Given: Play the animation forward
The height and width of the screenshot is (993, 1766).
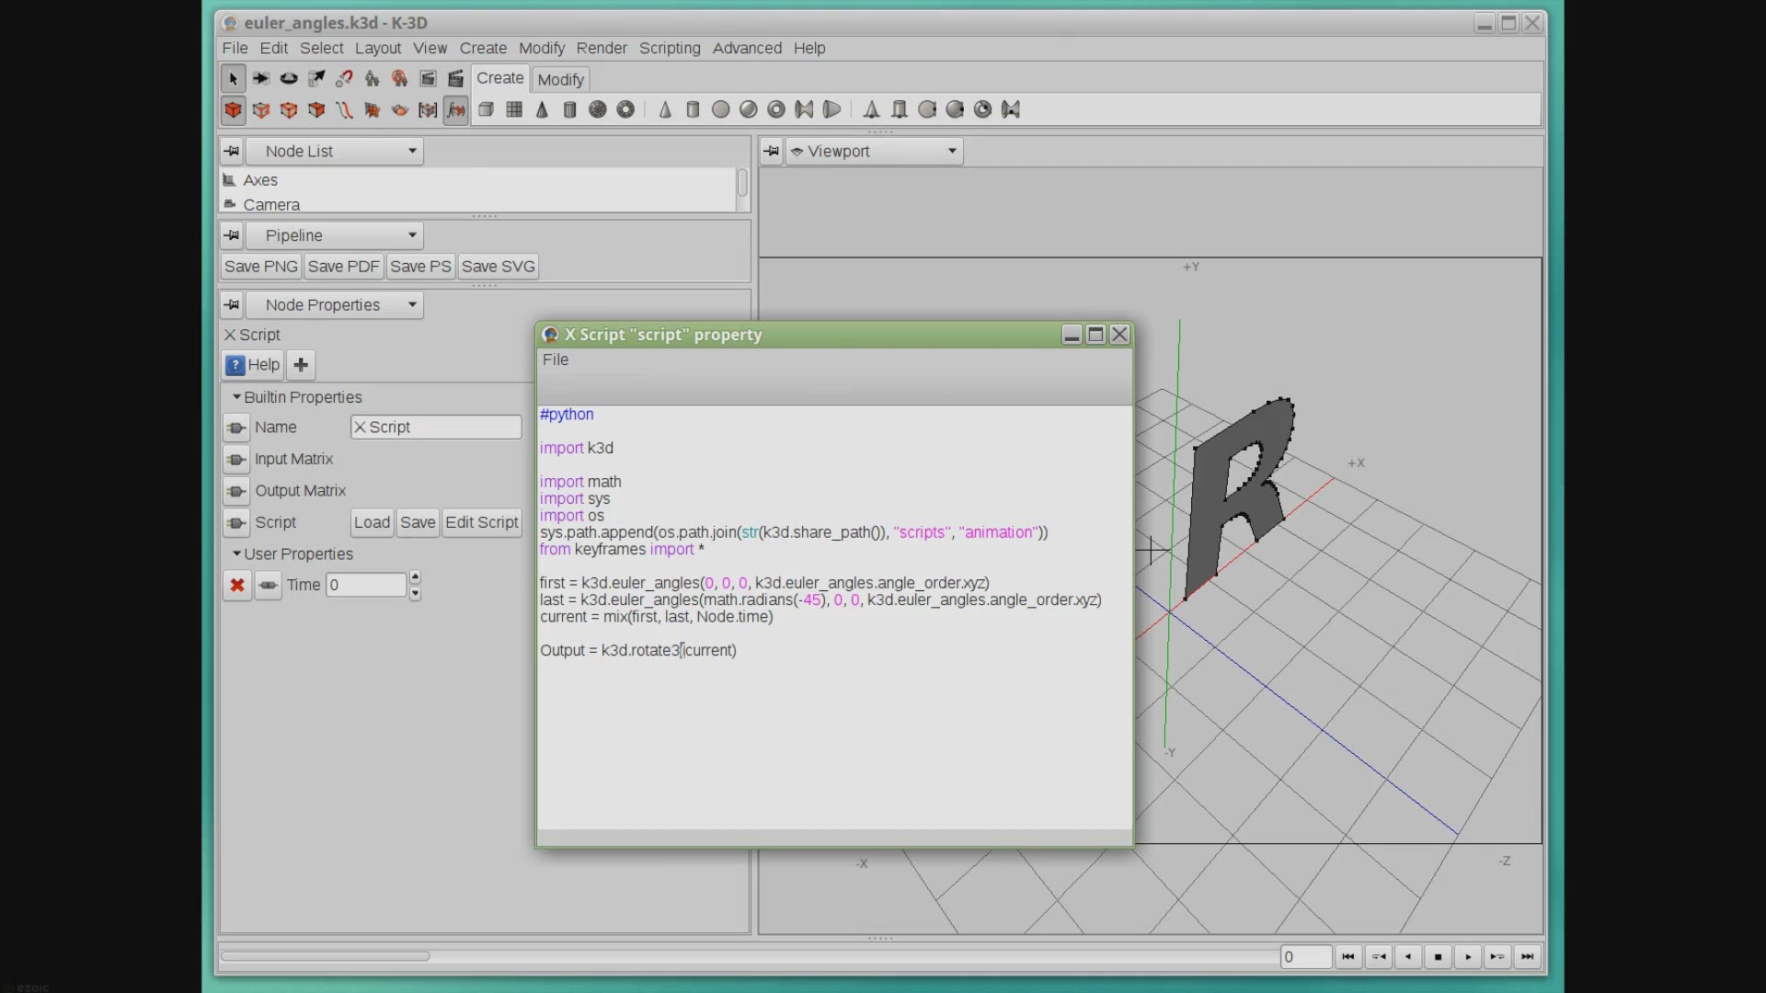Looking at the screenshot, I should coord(1468,957).
